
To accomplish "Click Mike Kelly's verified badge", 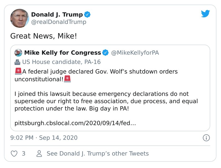I will 105,53.
